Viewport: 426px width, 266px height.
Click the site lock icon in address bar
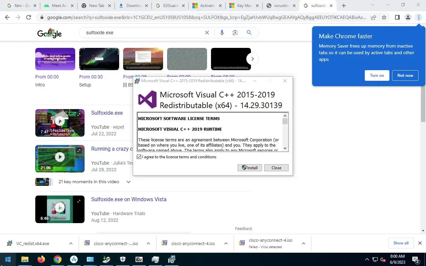point(42,17)
